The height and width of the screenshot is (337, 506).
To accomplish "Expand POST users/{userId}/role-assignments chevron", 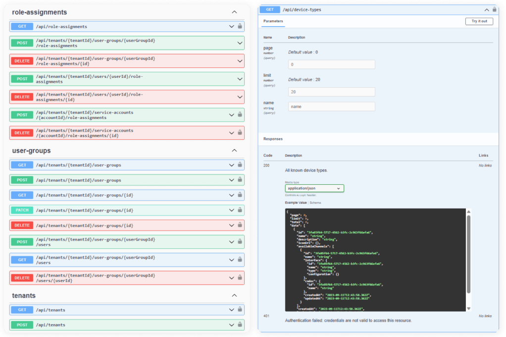I will [x=240, y=79].
